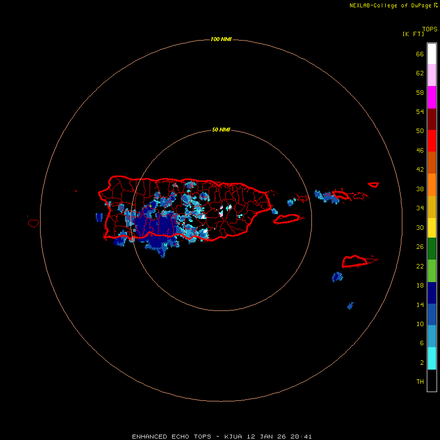Image resolution: width=440 pixels, height=440 pixels.
Task: Click the legend value '46'
Action: click(420, 151)
